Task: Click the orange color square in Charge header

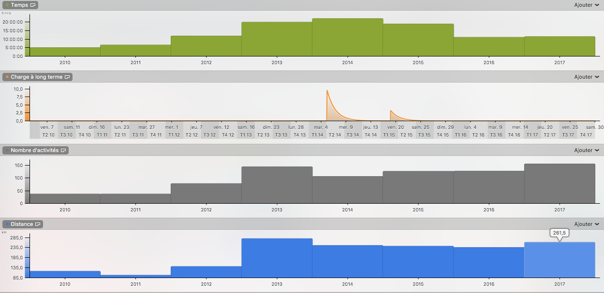Action: point(7,77)
